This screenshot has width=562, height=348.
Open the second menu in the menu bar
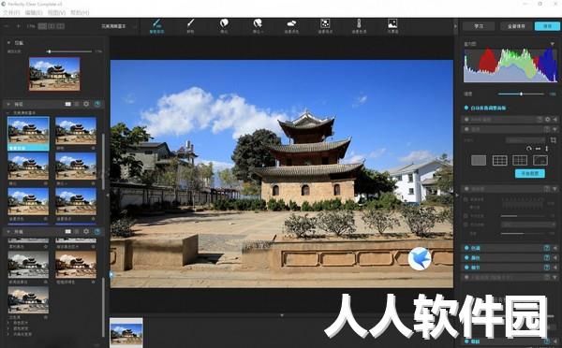34,12
